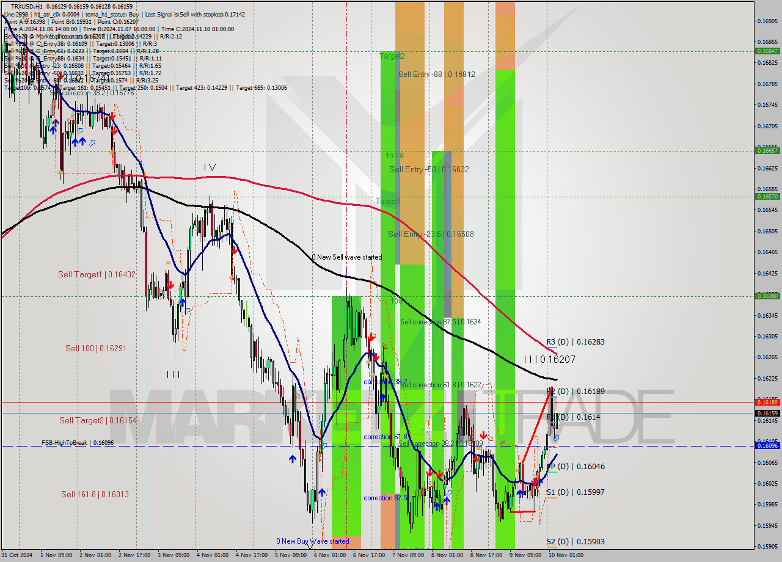Click the TRXUSD,H1 symbol title text

pos(26,7)
